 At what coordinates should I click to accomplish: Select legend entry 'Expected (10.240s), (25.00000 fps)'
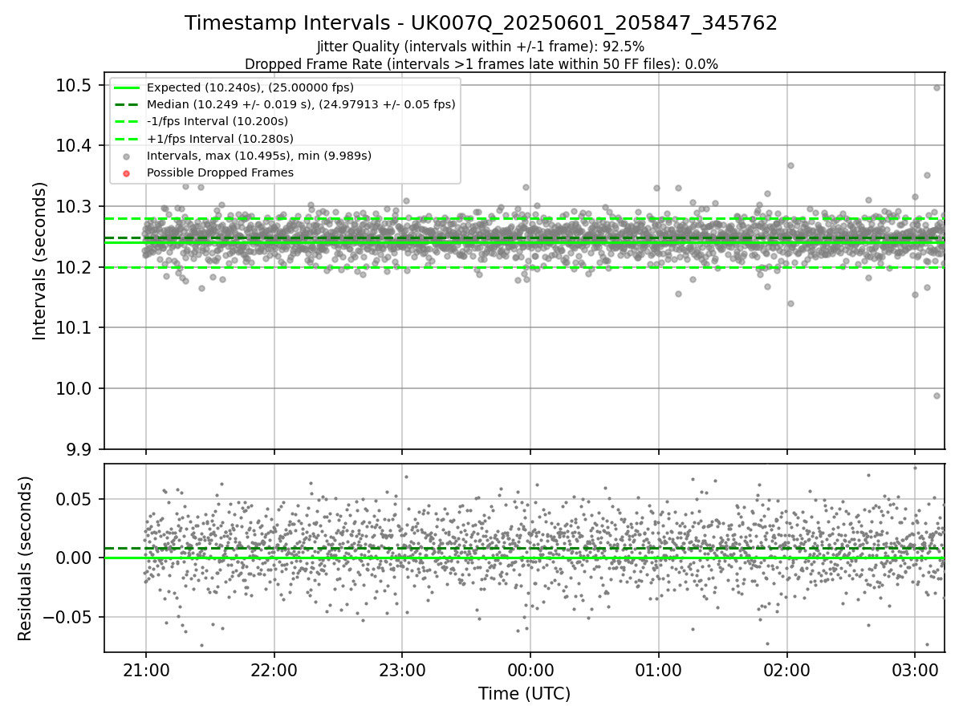pyautogui.click(x=250, y=87)
